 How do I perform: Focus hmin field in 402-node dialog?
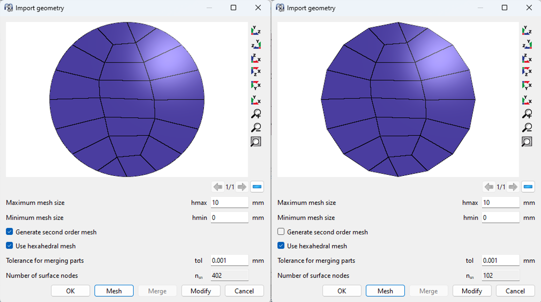[229, 218]
